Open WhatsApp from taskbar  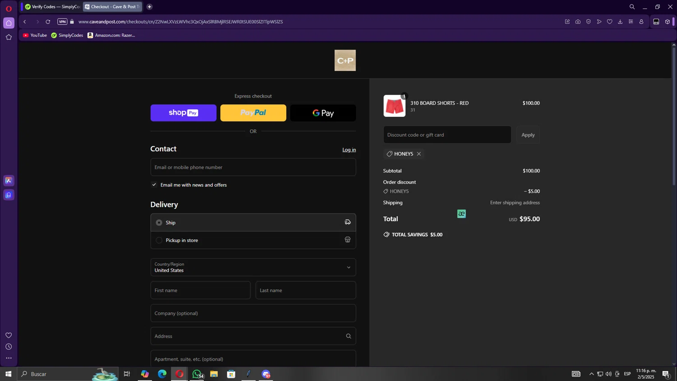pyautogui.click(x=197, y=374)
